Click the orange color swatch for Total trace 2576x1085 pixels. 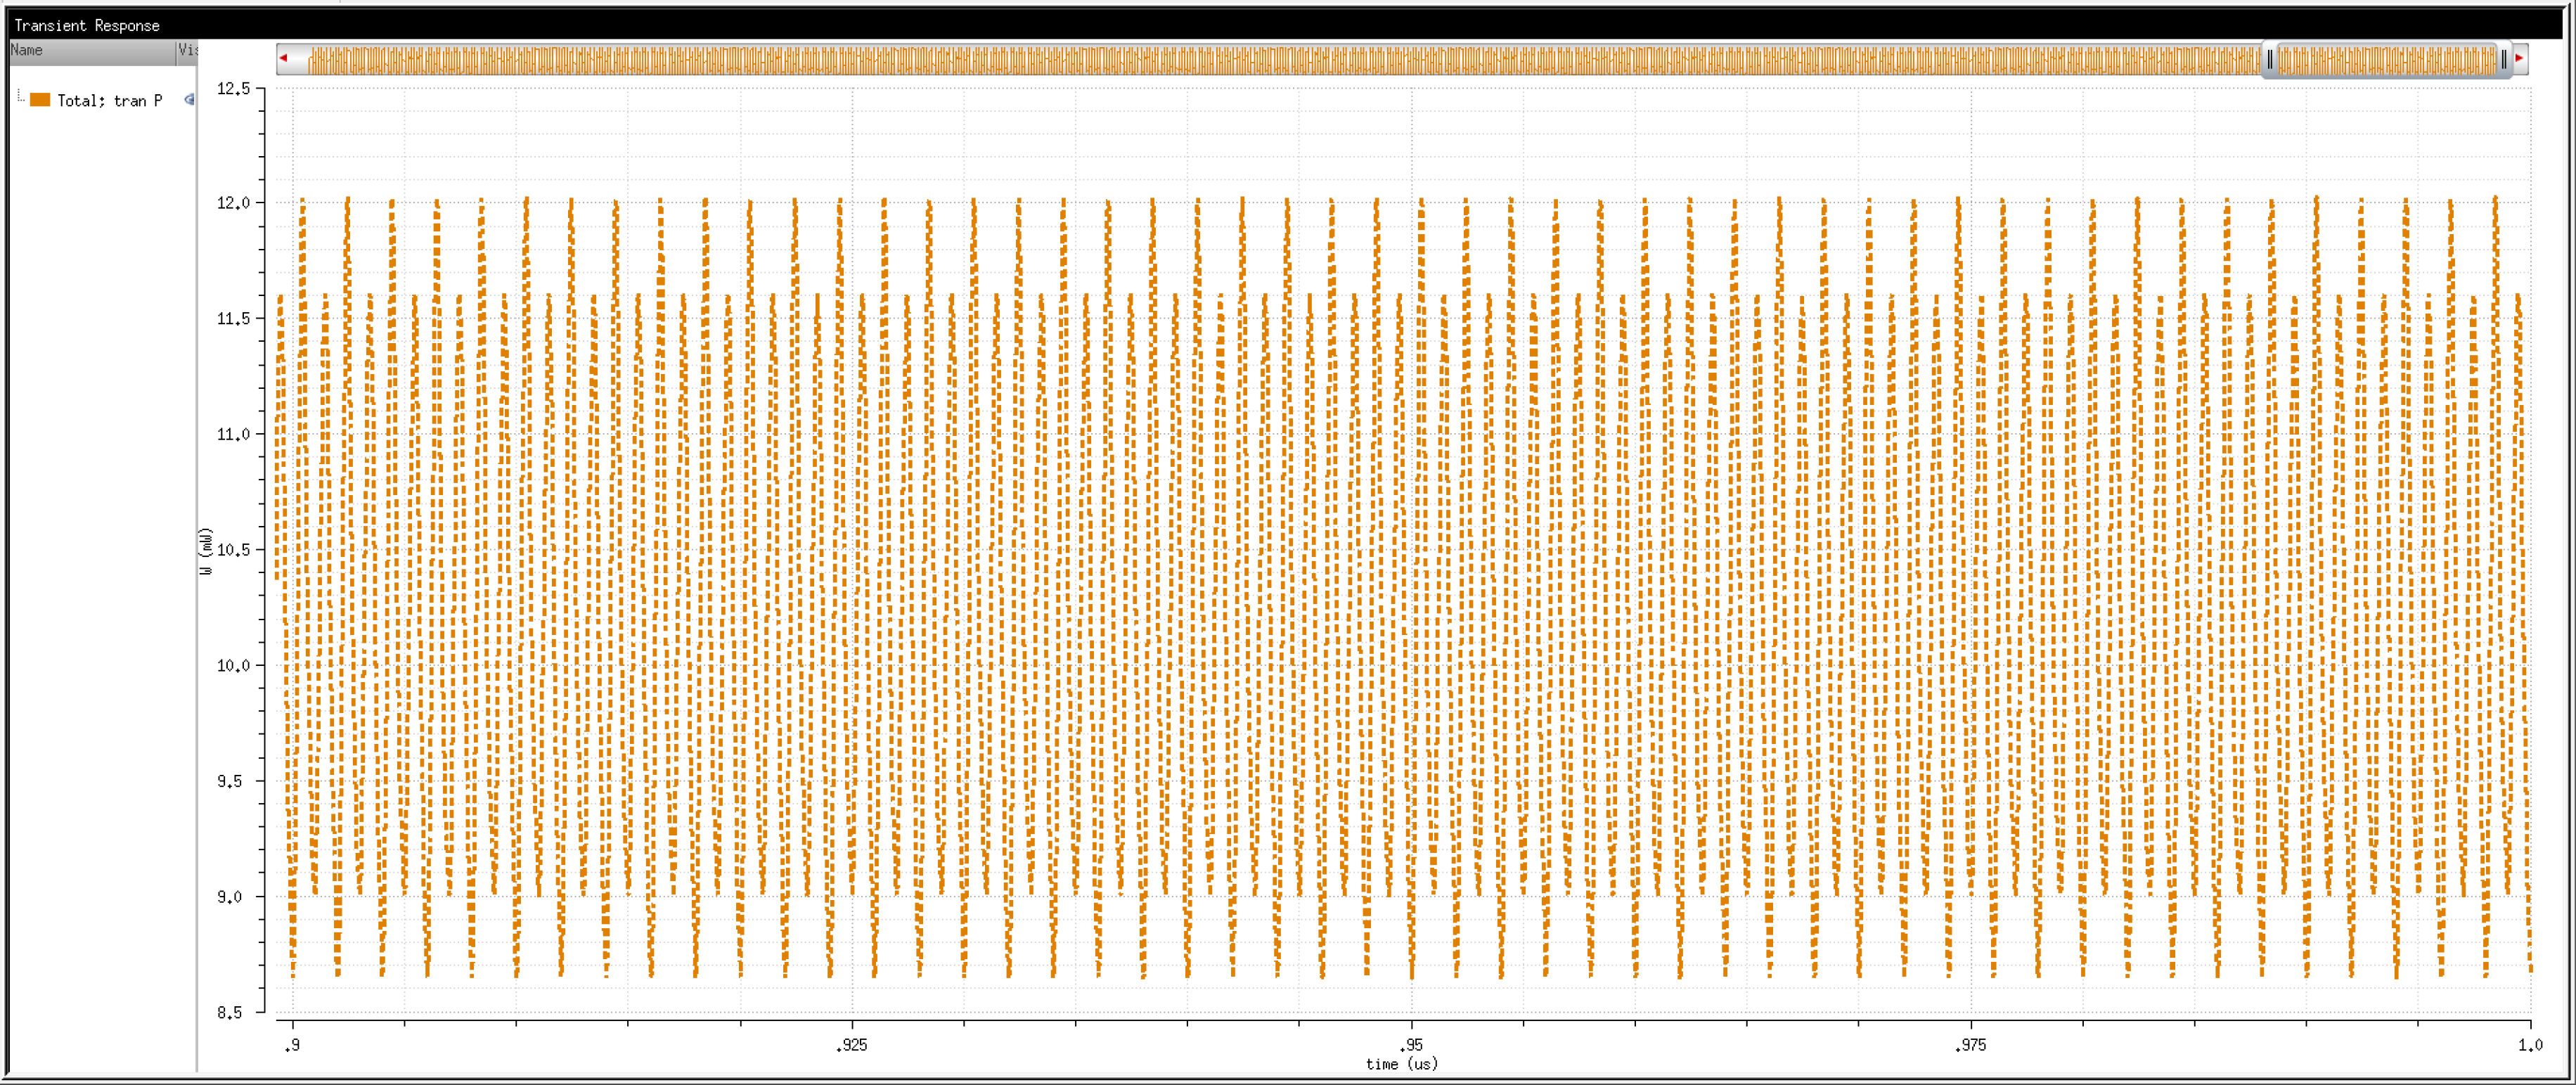coord(40,100)
